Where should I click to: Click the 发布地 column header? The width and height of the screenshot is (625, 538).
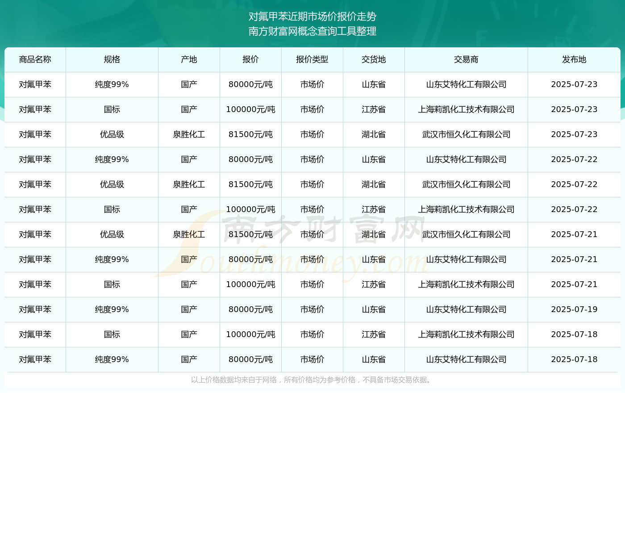click(574, 59)
